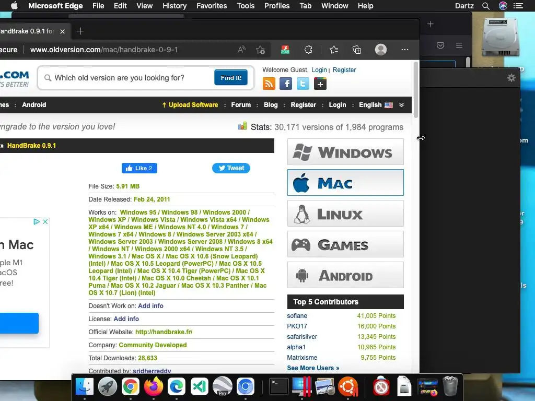This screenshot has height=401, width=535.
Task: Click the page vertical scrollbar
Action: 415,90
